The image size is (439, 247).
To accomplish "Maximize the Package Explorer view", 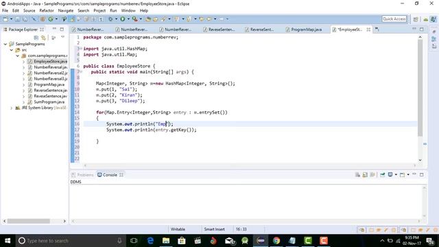I will pos(62,29).
